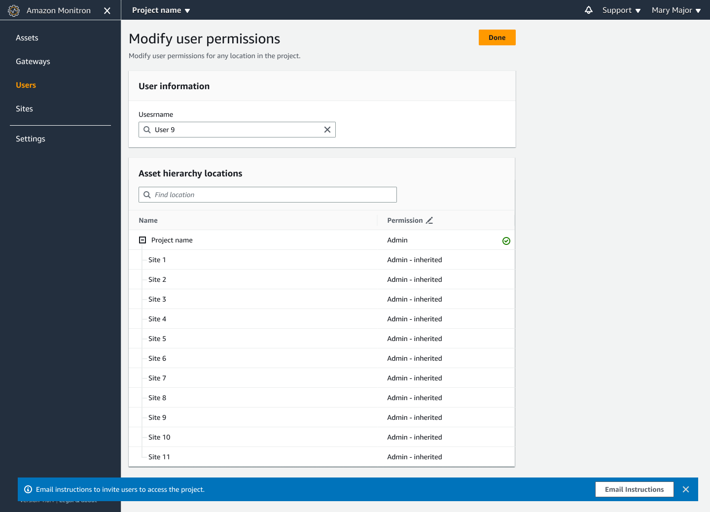
Task: Click the Done button
Action: tap(497, 37)
